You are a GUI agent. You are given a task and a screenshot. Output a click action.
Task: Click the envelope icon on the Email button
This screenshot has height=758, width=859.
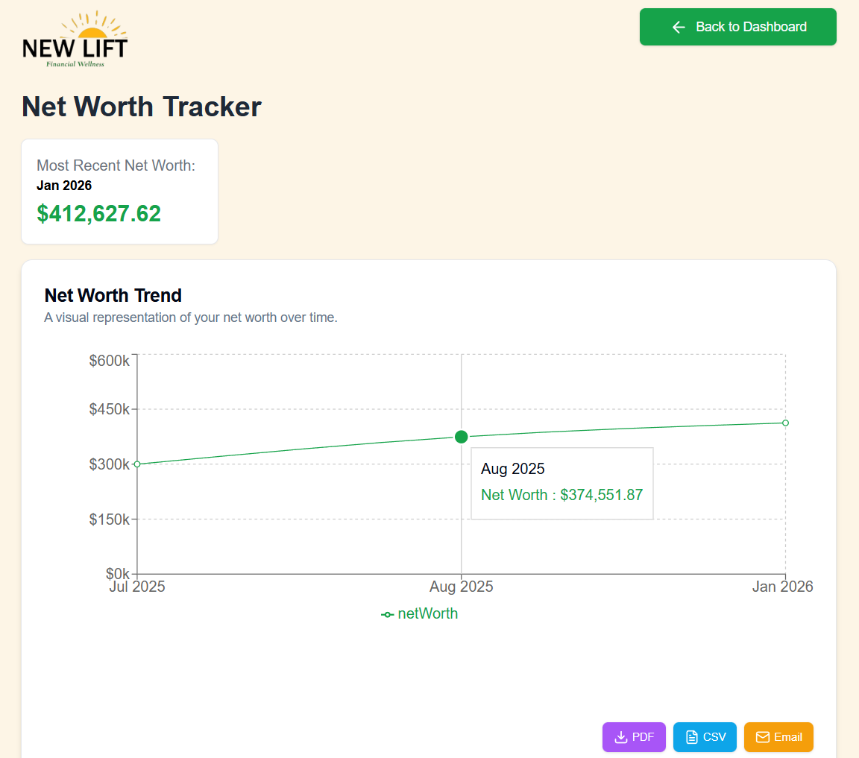coord(762,736)
